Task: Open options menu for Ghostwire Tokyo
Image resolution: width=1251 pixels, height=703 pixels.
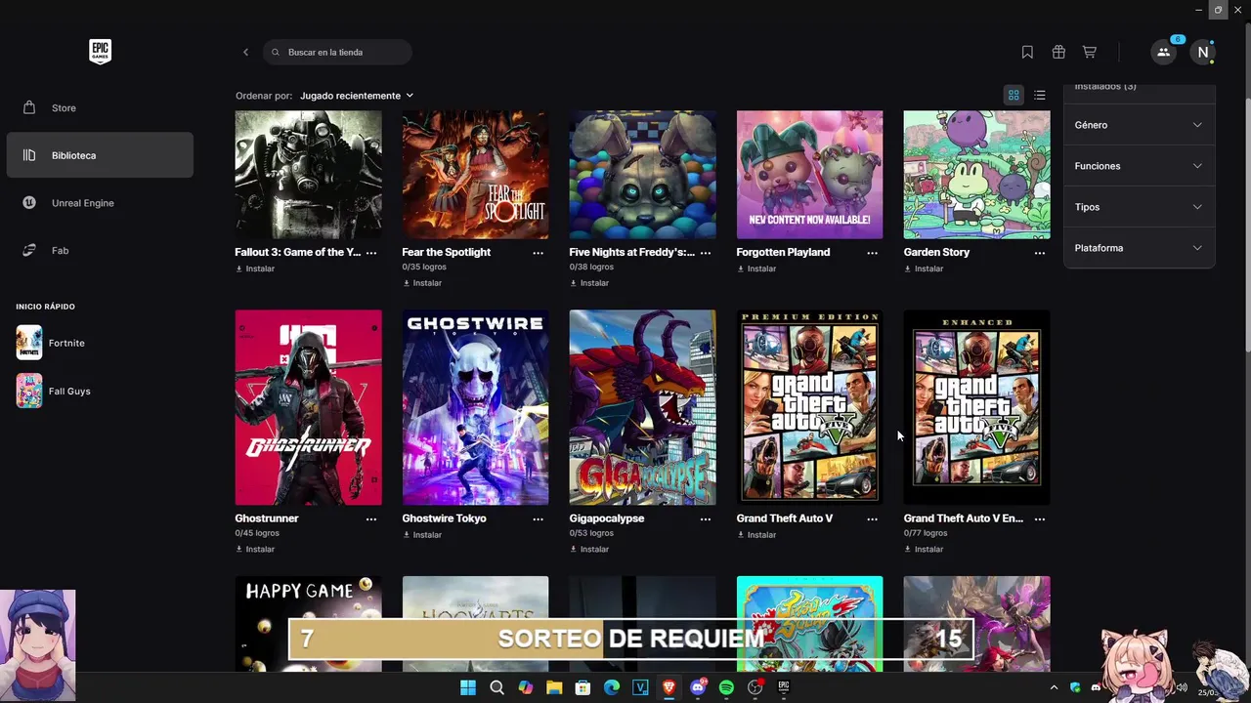Action: 539,519
